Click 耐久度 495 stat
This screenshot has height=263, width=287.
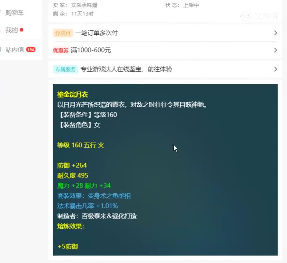73,175
